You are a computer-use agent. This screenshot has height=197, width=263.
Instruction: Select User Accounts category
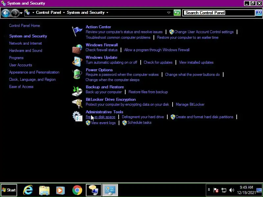coord(21,65)
